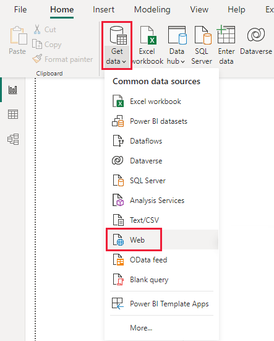This screenshot has height=341, width=274.
Task: Choose SQL Server in the dropdown list
Action: tap(161, 181)
